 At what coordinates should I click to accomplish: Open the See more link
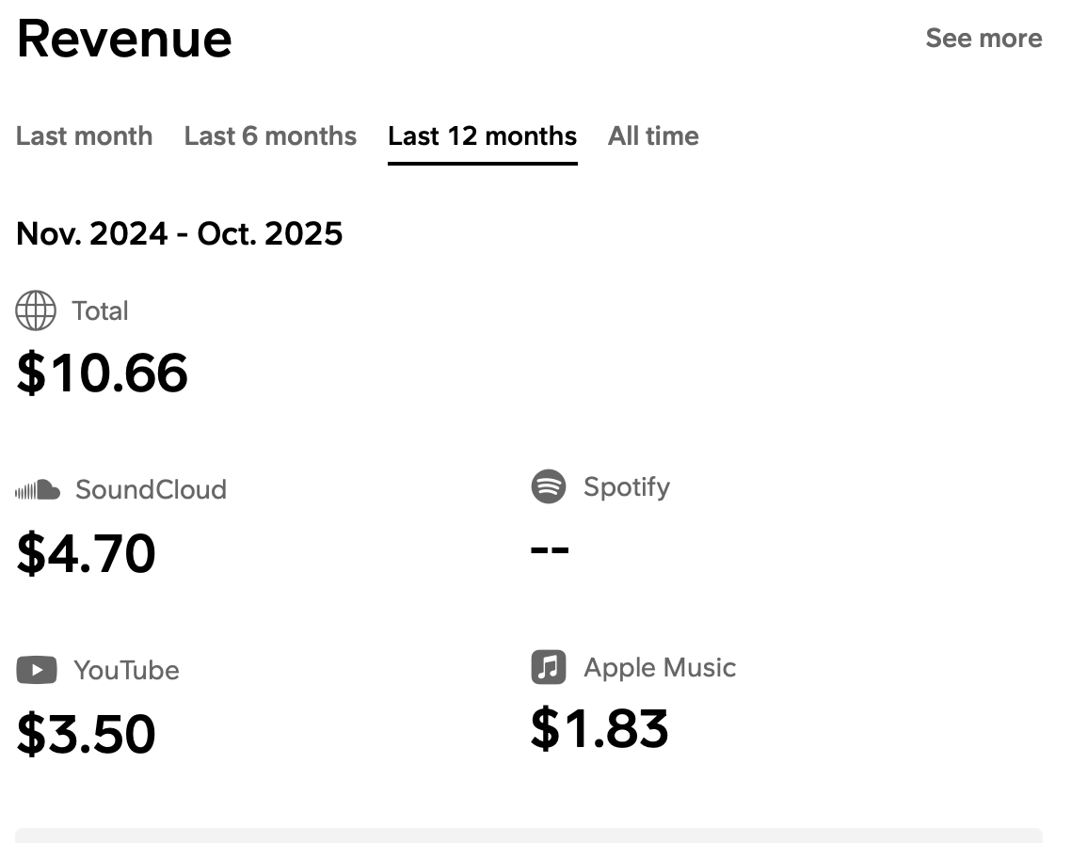click(x=983, y=39)
